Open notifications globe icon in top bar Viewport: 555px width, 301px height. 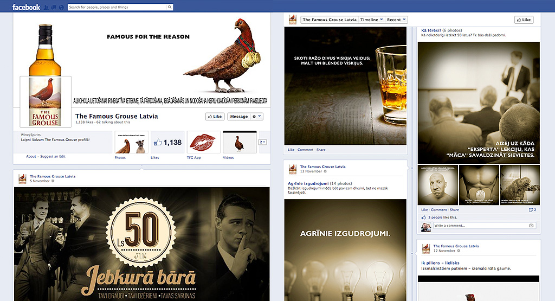61,7
